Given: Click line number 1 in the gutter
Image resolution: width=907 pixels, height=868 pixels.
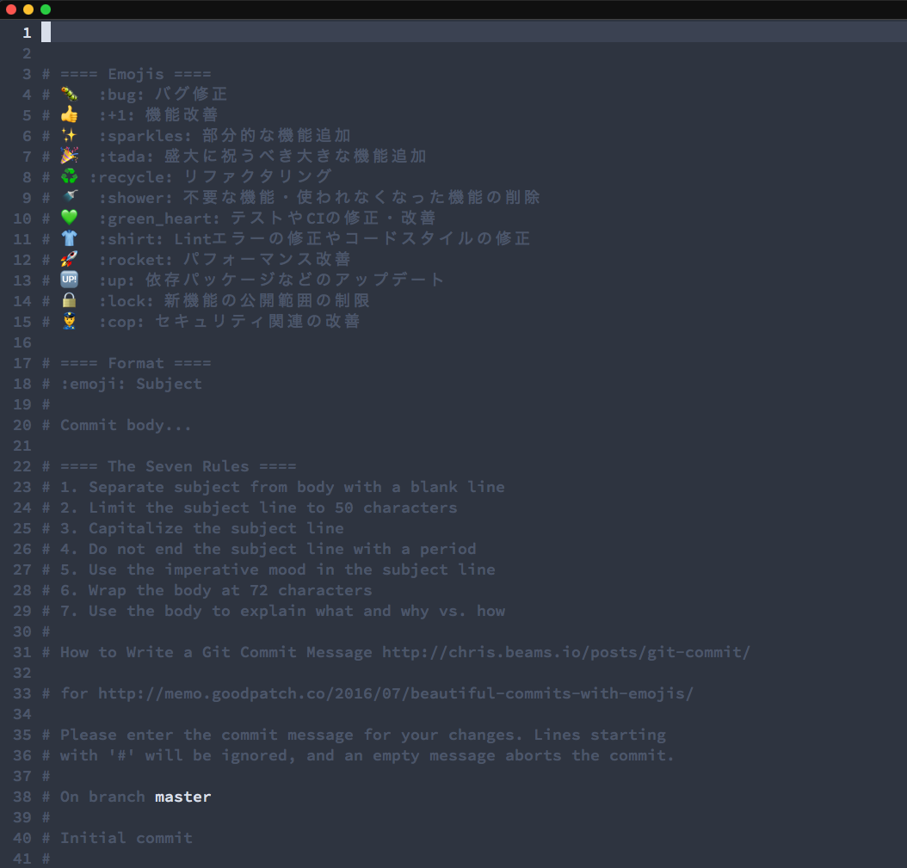Looking at the screenshot, I should click(26, 32).
